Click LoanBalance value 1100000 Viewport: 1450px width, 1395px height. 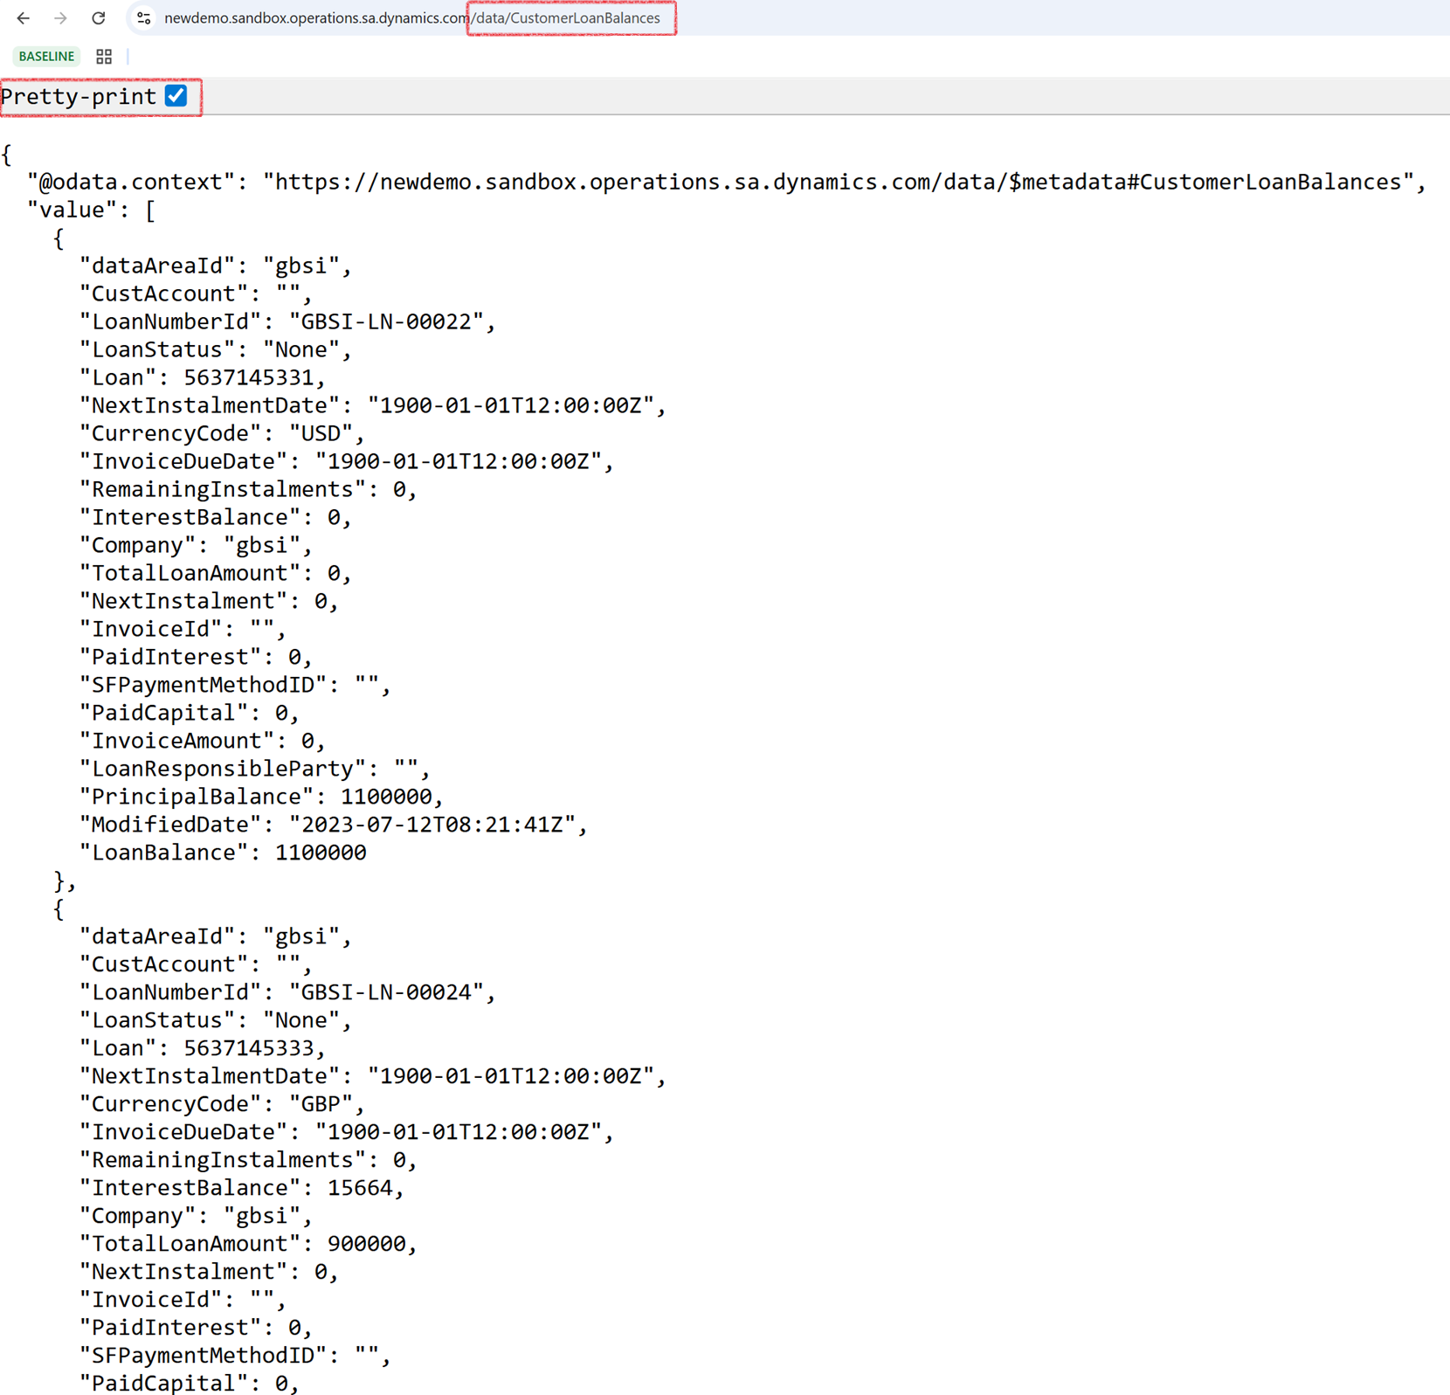321,853
